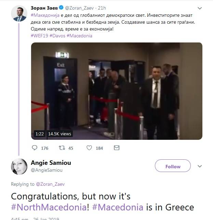The height and width of the screenshot is (220, 213).
Task: Open the #WEF19 hashtag
Action: click(x=39, y=36)
